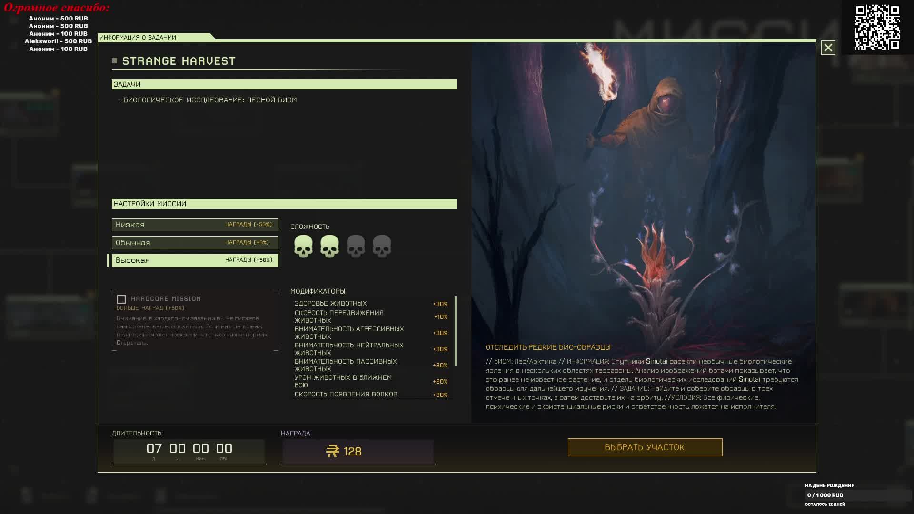Enable the Hardcore Mission checkbox

pos(121,299)
